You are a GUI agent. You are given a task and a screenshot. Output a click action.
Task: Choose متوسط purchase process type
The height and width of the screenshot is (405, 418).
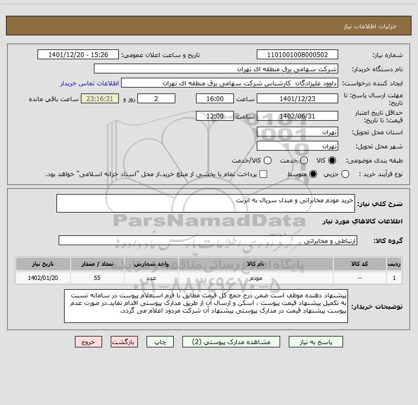click(313, 174)
